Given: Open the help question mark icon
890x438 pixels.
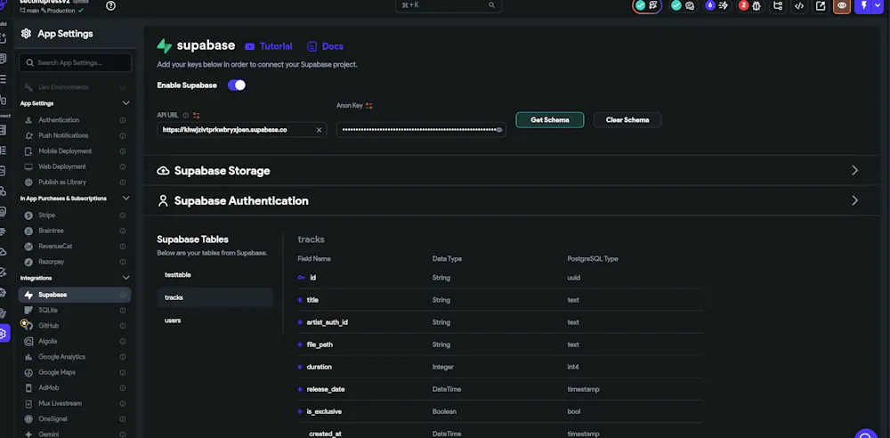Looking at the screenshot, I should pyautogui.click(x=110, y=5).
